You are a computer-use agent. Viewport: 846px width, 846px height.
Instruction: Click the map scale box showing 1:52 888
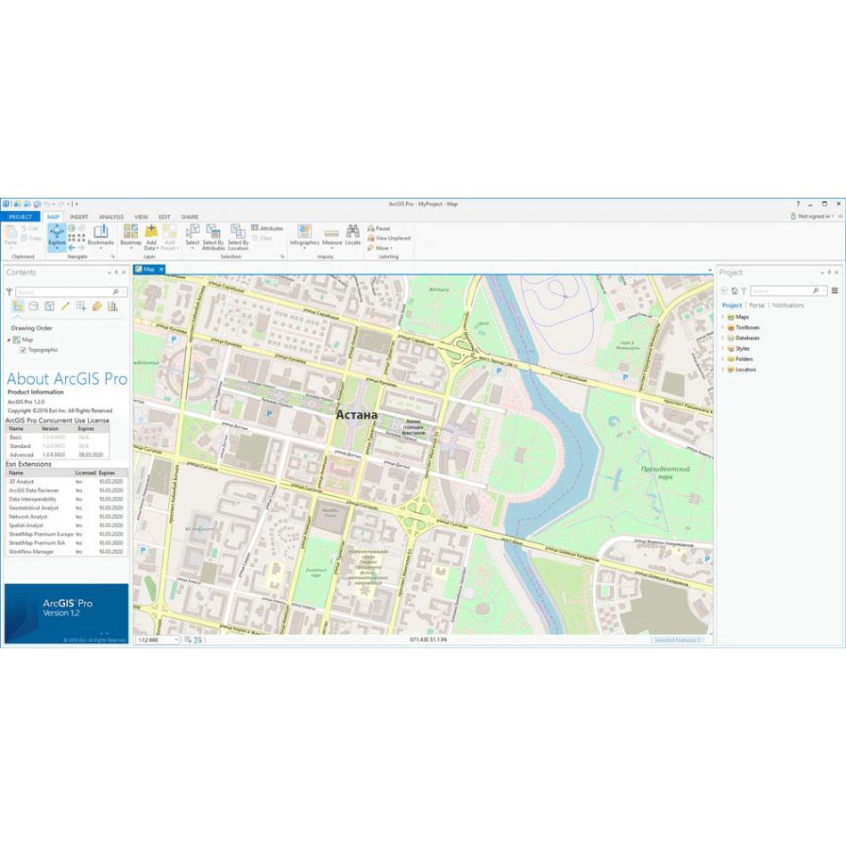[153, 639]
